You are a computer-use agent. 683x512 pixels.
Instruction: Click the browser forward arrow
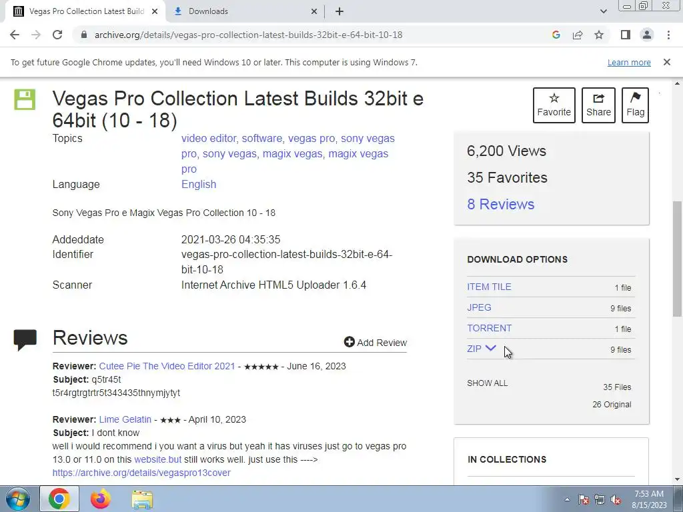(36, 35)
